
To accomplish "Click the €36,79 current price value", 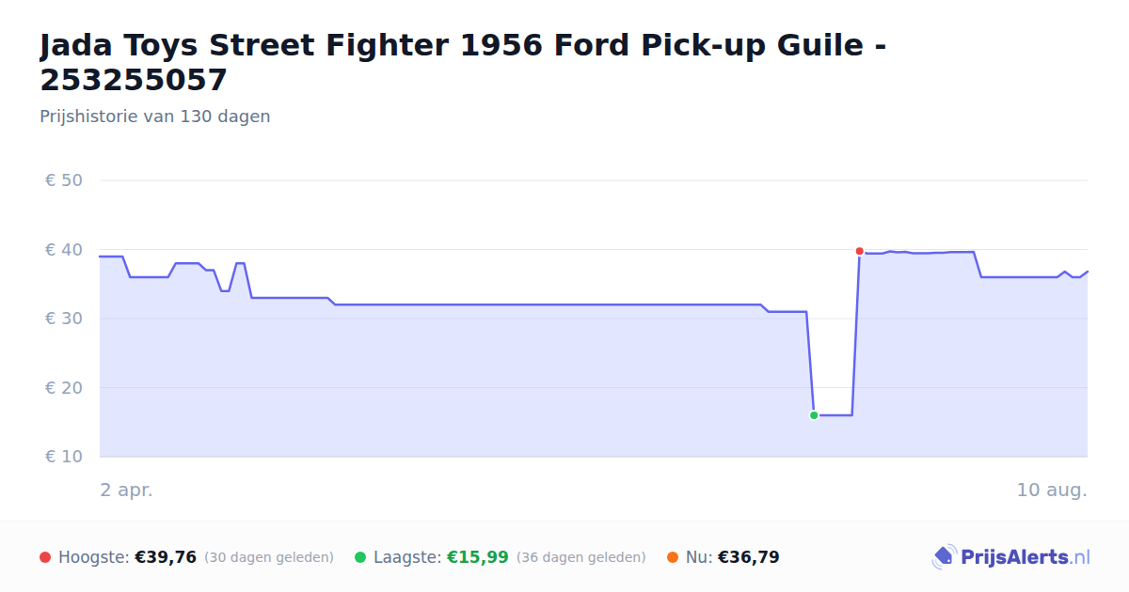I will tap(749, 557).
